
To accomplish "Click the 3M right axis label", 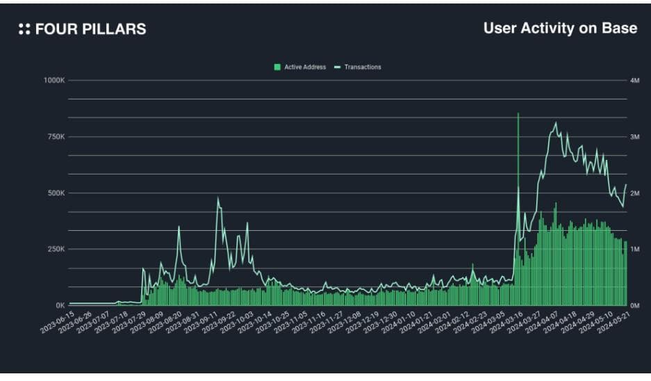I will pos(634,137).
